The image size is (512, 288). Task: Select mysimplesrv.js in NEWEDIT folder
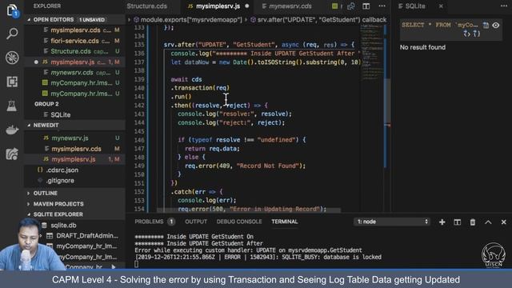click(74, 159)
